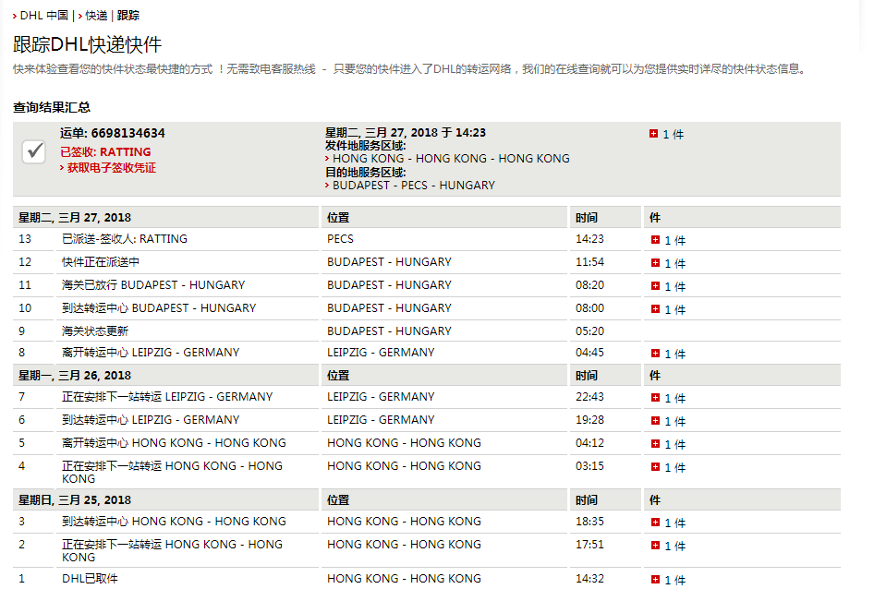Click the PECS location cell

pyautogui.click(x=340, y=239)
